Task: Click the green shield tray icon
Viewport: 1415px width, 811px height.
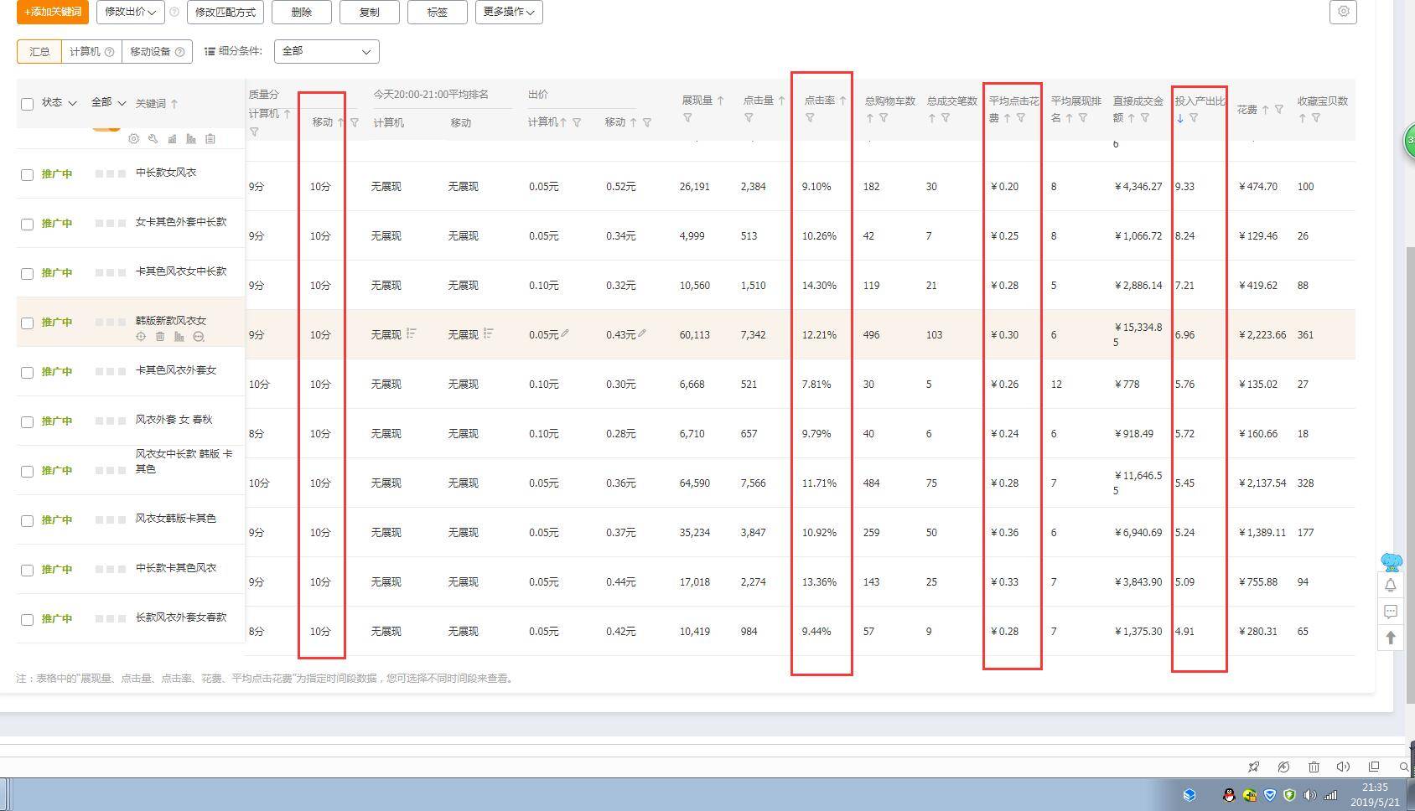Action: click(x=1289, y=795)
